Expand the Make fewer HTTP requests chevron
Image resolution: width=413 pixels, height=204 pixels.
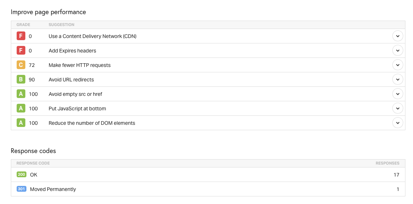point(397,65)
